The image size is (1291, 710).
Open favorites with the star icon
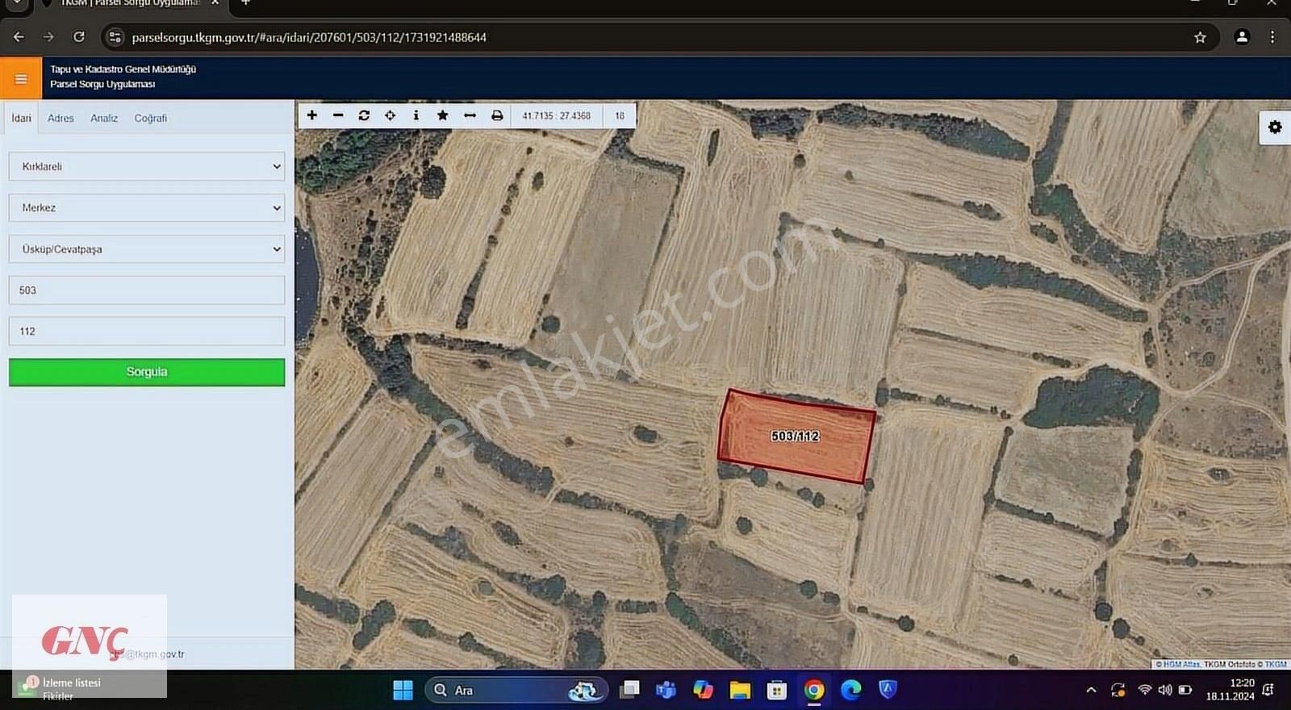tap(442, 115)
